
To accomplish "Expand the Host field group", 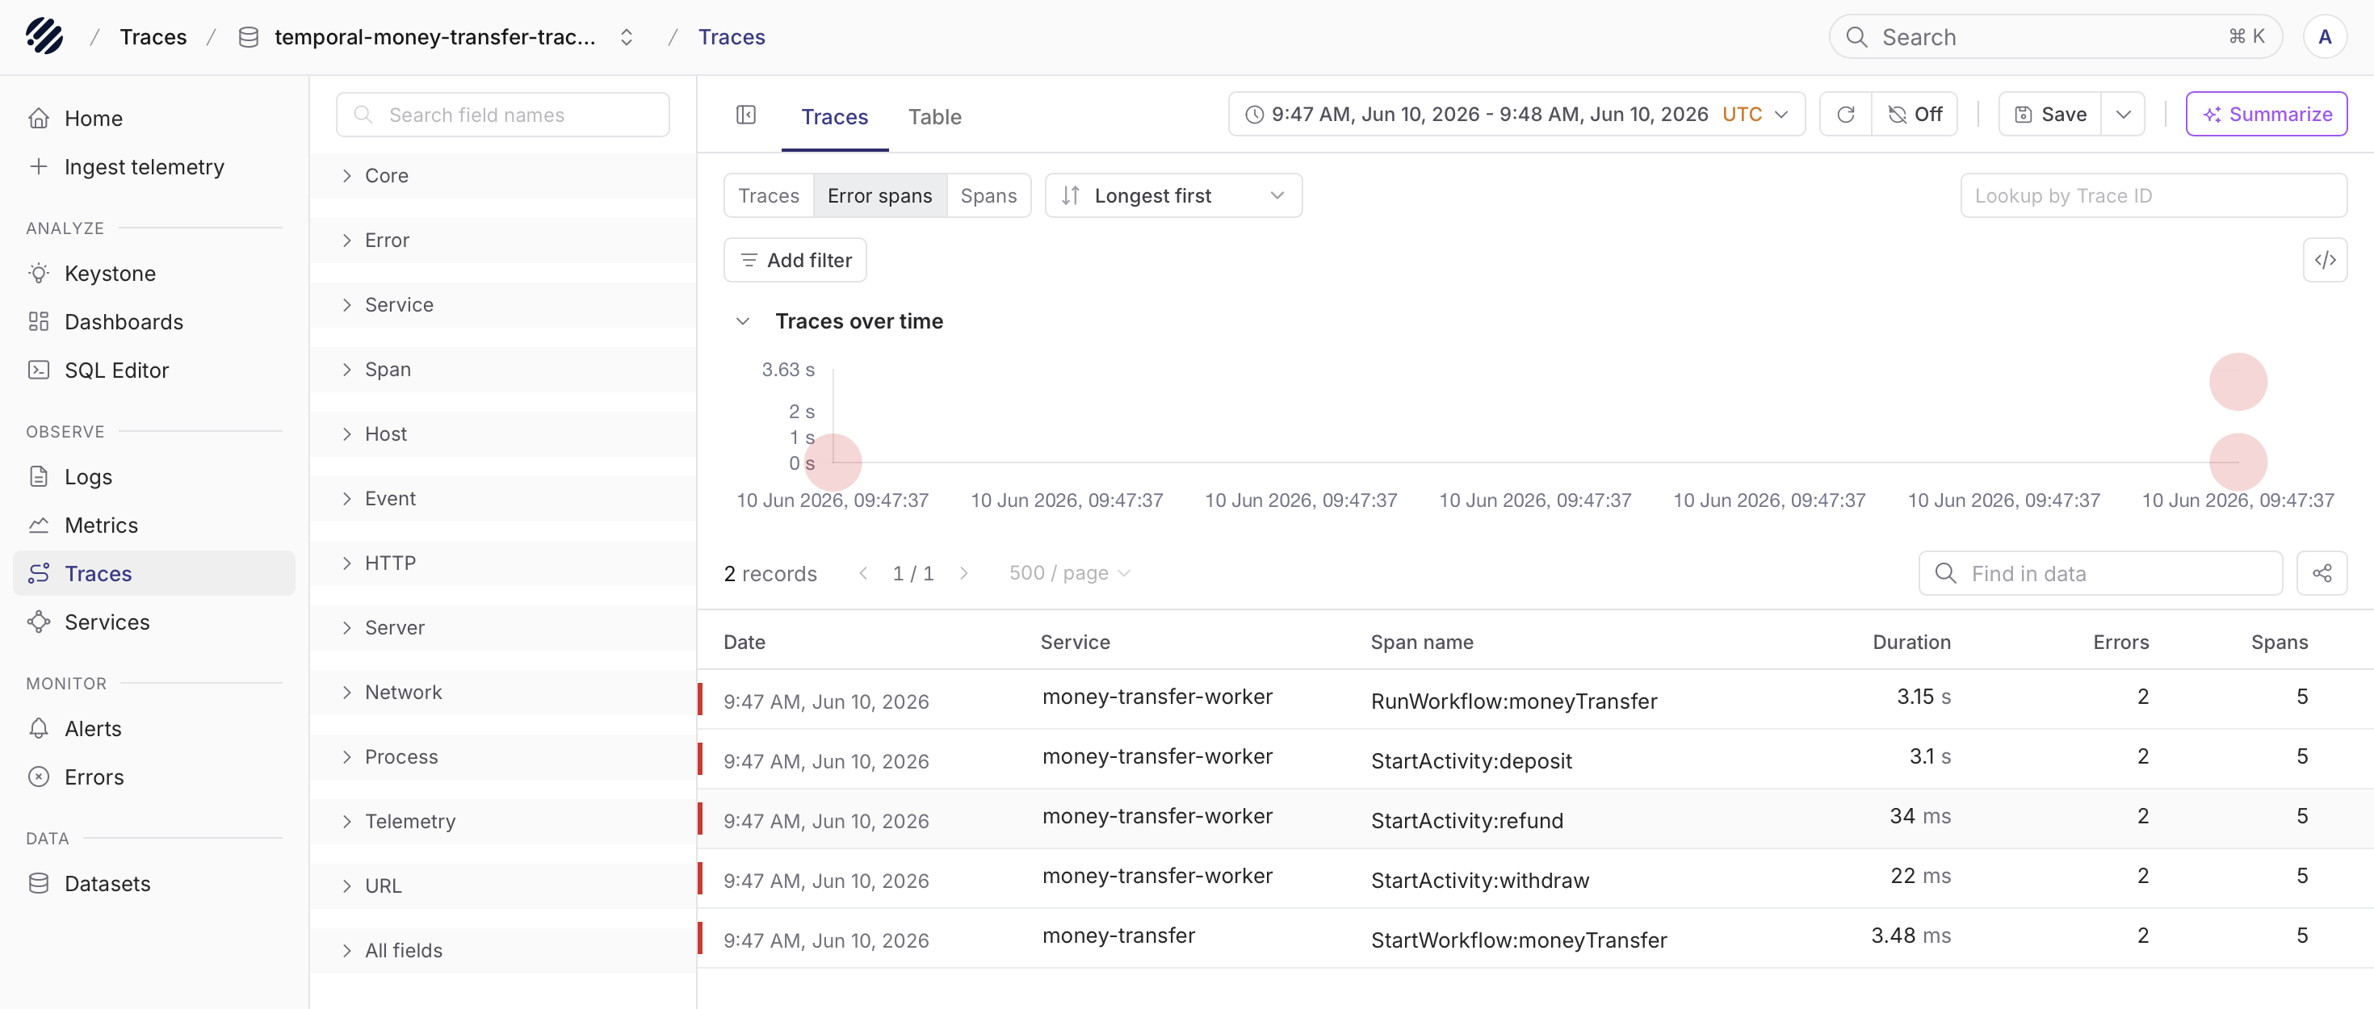I will pyautogui.click(x=503, y=433).
